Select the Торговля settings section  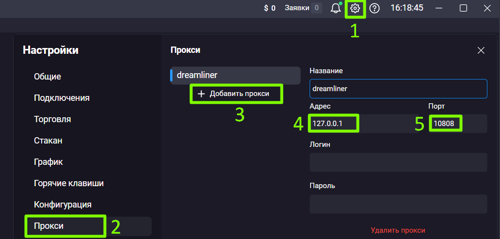(x=52, y=119)
